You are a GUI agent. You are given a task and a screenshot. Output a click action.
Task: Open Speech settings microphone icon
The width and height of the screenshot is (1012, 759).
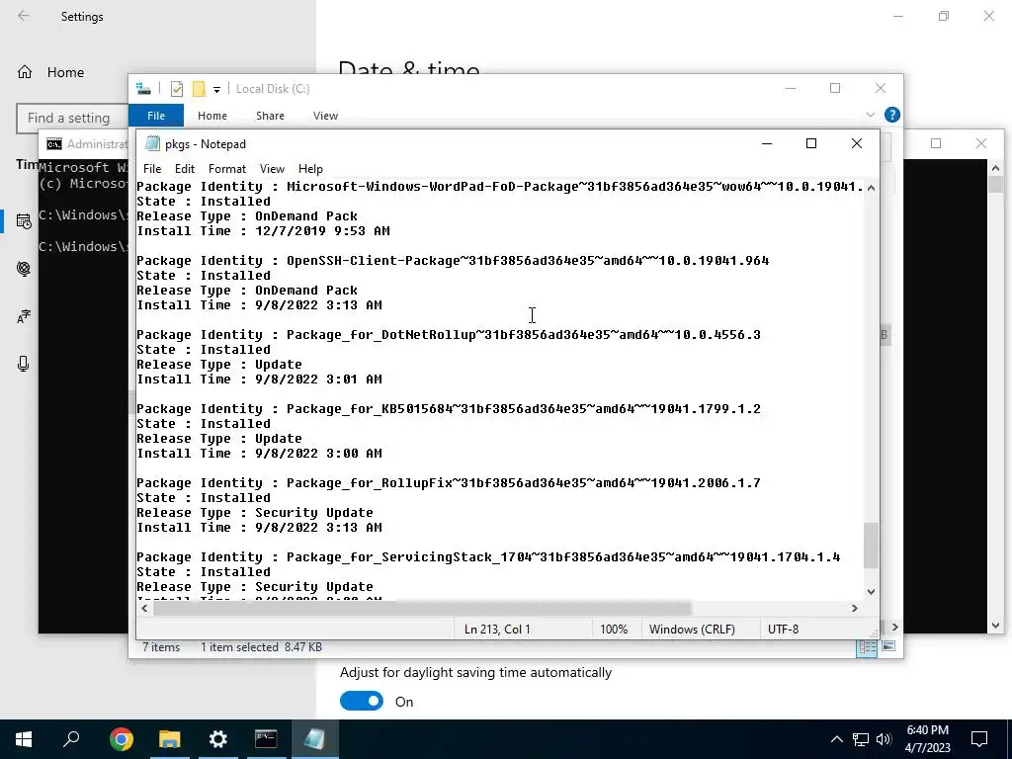coord(24,364)
